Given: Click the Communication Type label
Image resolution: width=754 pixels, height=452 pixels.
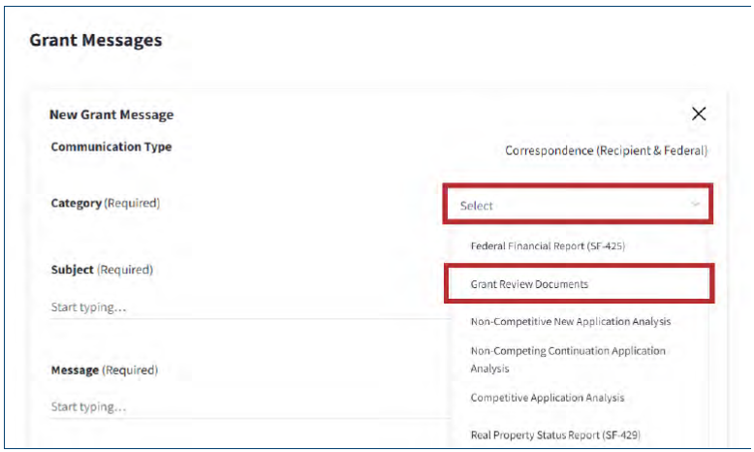Looking at the screenshot, I should click(x=110, y=147).
